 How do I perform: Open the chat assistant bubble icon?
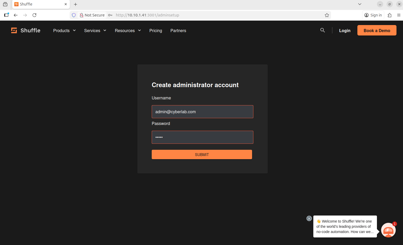(x=388, y=230)
